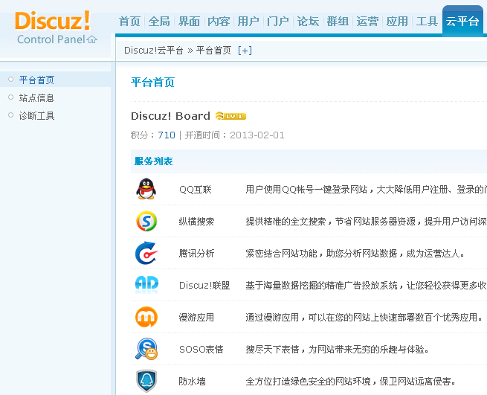Click the 漫游应用 orange M icon
The width and height of the screenshot is (487, 395).
coord(146,317)
